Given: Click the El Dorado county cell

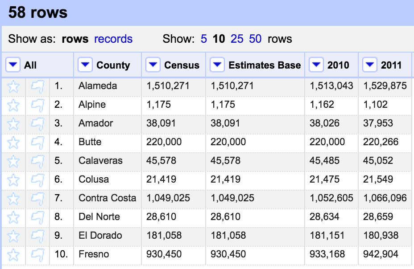Looking at the screenshot, I should 100,236.
